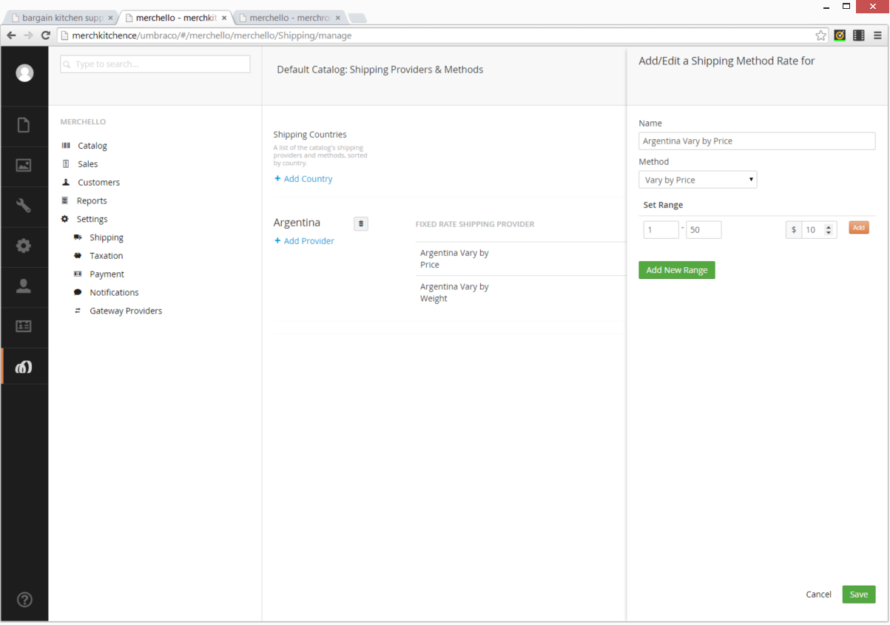
Task: Click the Add New Range button
Action: click(x=677, y=270)
